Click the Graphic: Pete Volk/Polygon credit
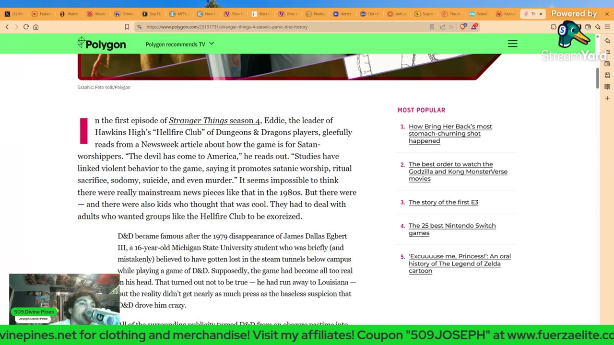 (x=104, y=87)
